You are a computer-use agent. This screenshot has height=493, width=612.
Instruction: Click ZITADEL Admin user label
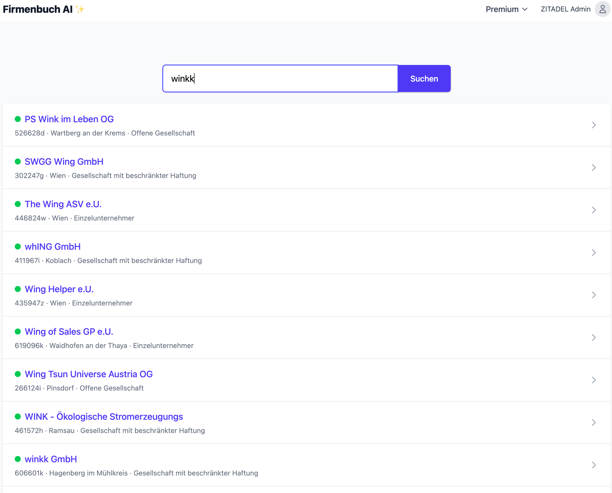point(565,9)
